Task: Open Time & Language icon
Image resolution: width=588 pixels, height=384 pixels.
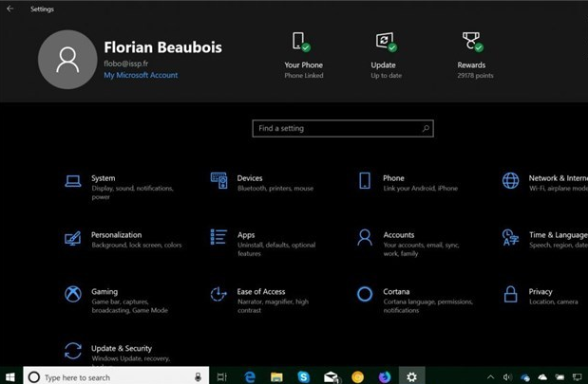Action: click(510, 237)
